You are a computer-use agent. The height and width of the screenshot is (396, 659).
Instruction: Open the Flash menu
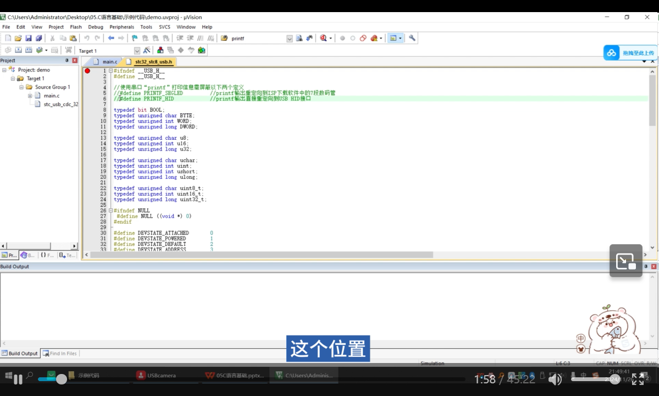click(76, 27)
